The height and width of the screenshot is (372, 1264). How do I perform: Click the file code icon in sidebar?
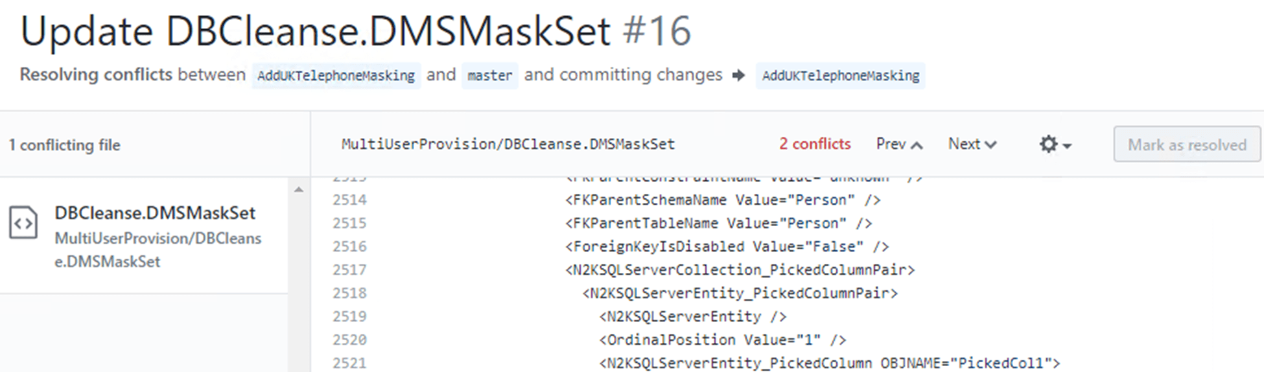click(x=23, y=223)
